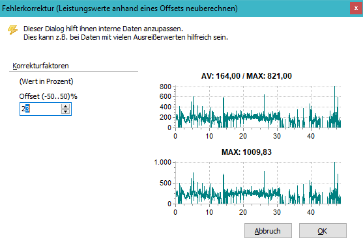Confirm the correction with OK

(323, 231)
